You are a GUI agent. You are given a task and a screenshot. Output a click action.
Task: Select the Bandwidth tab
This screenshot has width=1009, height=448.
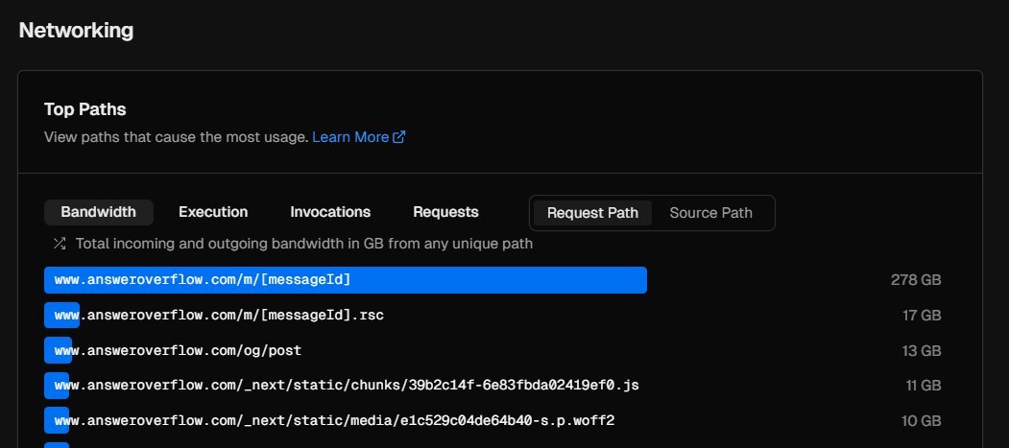coord(98,212)
